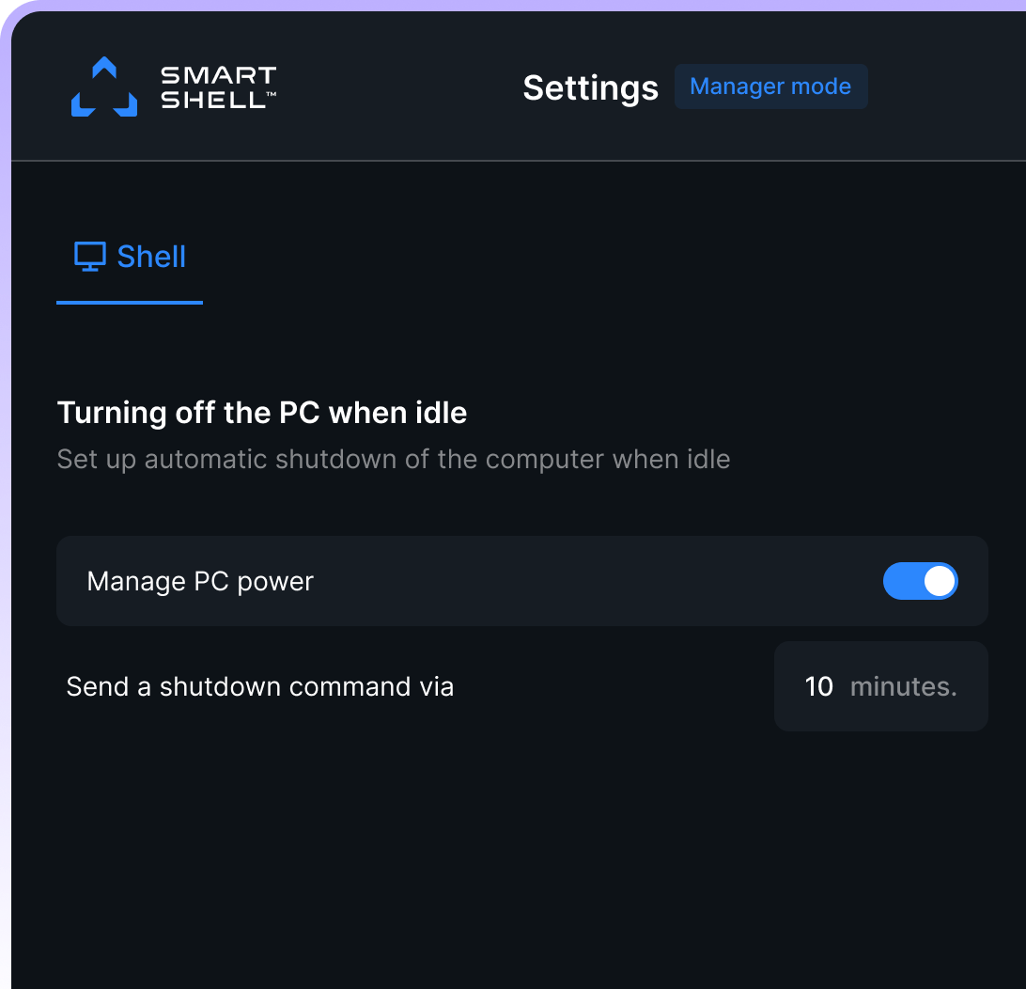Viewport: 1026px width, 989px height.
Task: Click "Send a shutdown command via" label
Action: [x=260, y=686]
